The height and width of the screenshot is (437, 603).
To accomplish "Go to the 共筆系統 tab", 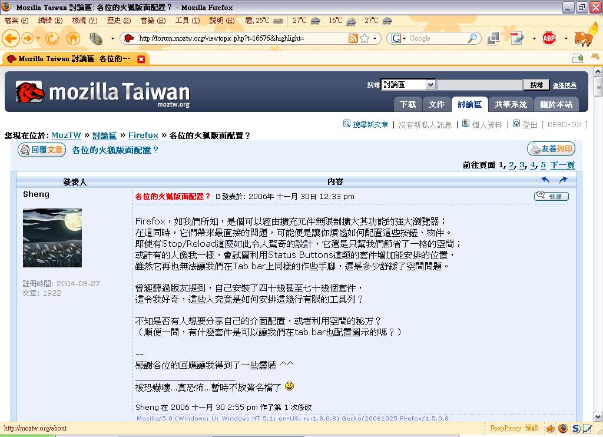I will (511, 104).
